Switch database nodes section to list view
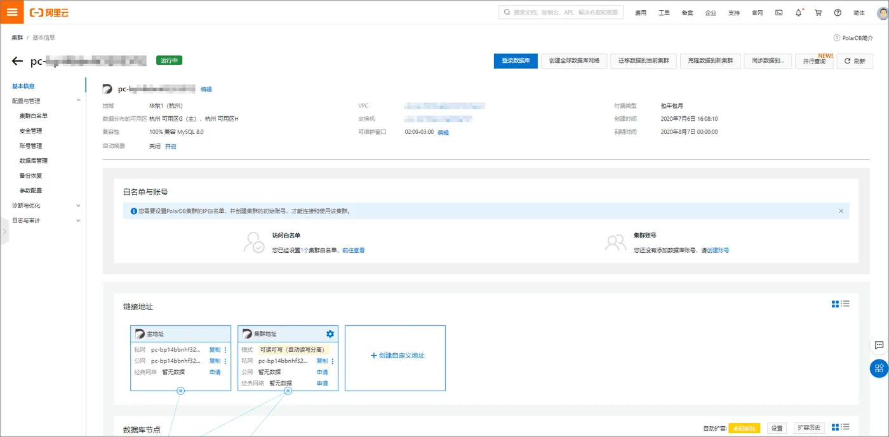 [x=845, y=427]
